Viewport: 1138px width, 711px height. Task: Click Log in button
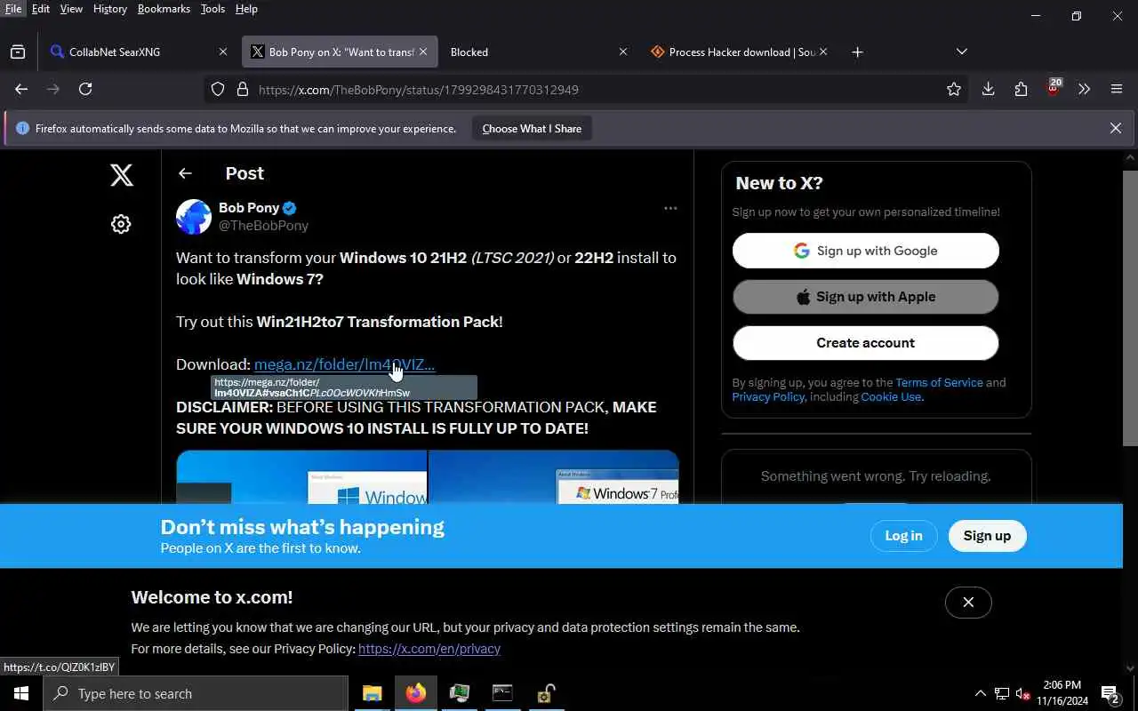click(x=903, y=536)
